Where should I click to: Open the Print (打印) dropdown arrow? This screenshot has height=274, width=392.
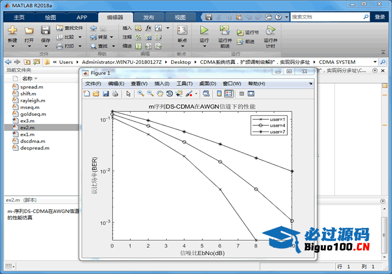coord(80,46)
